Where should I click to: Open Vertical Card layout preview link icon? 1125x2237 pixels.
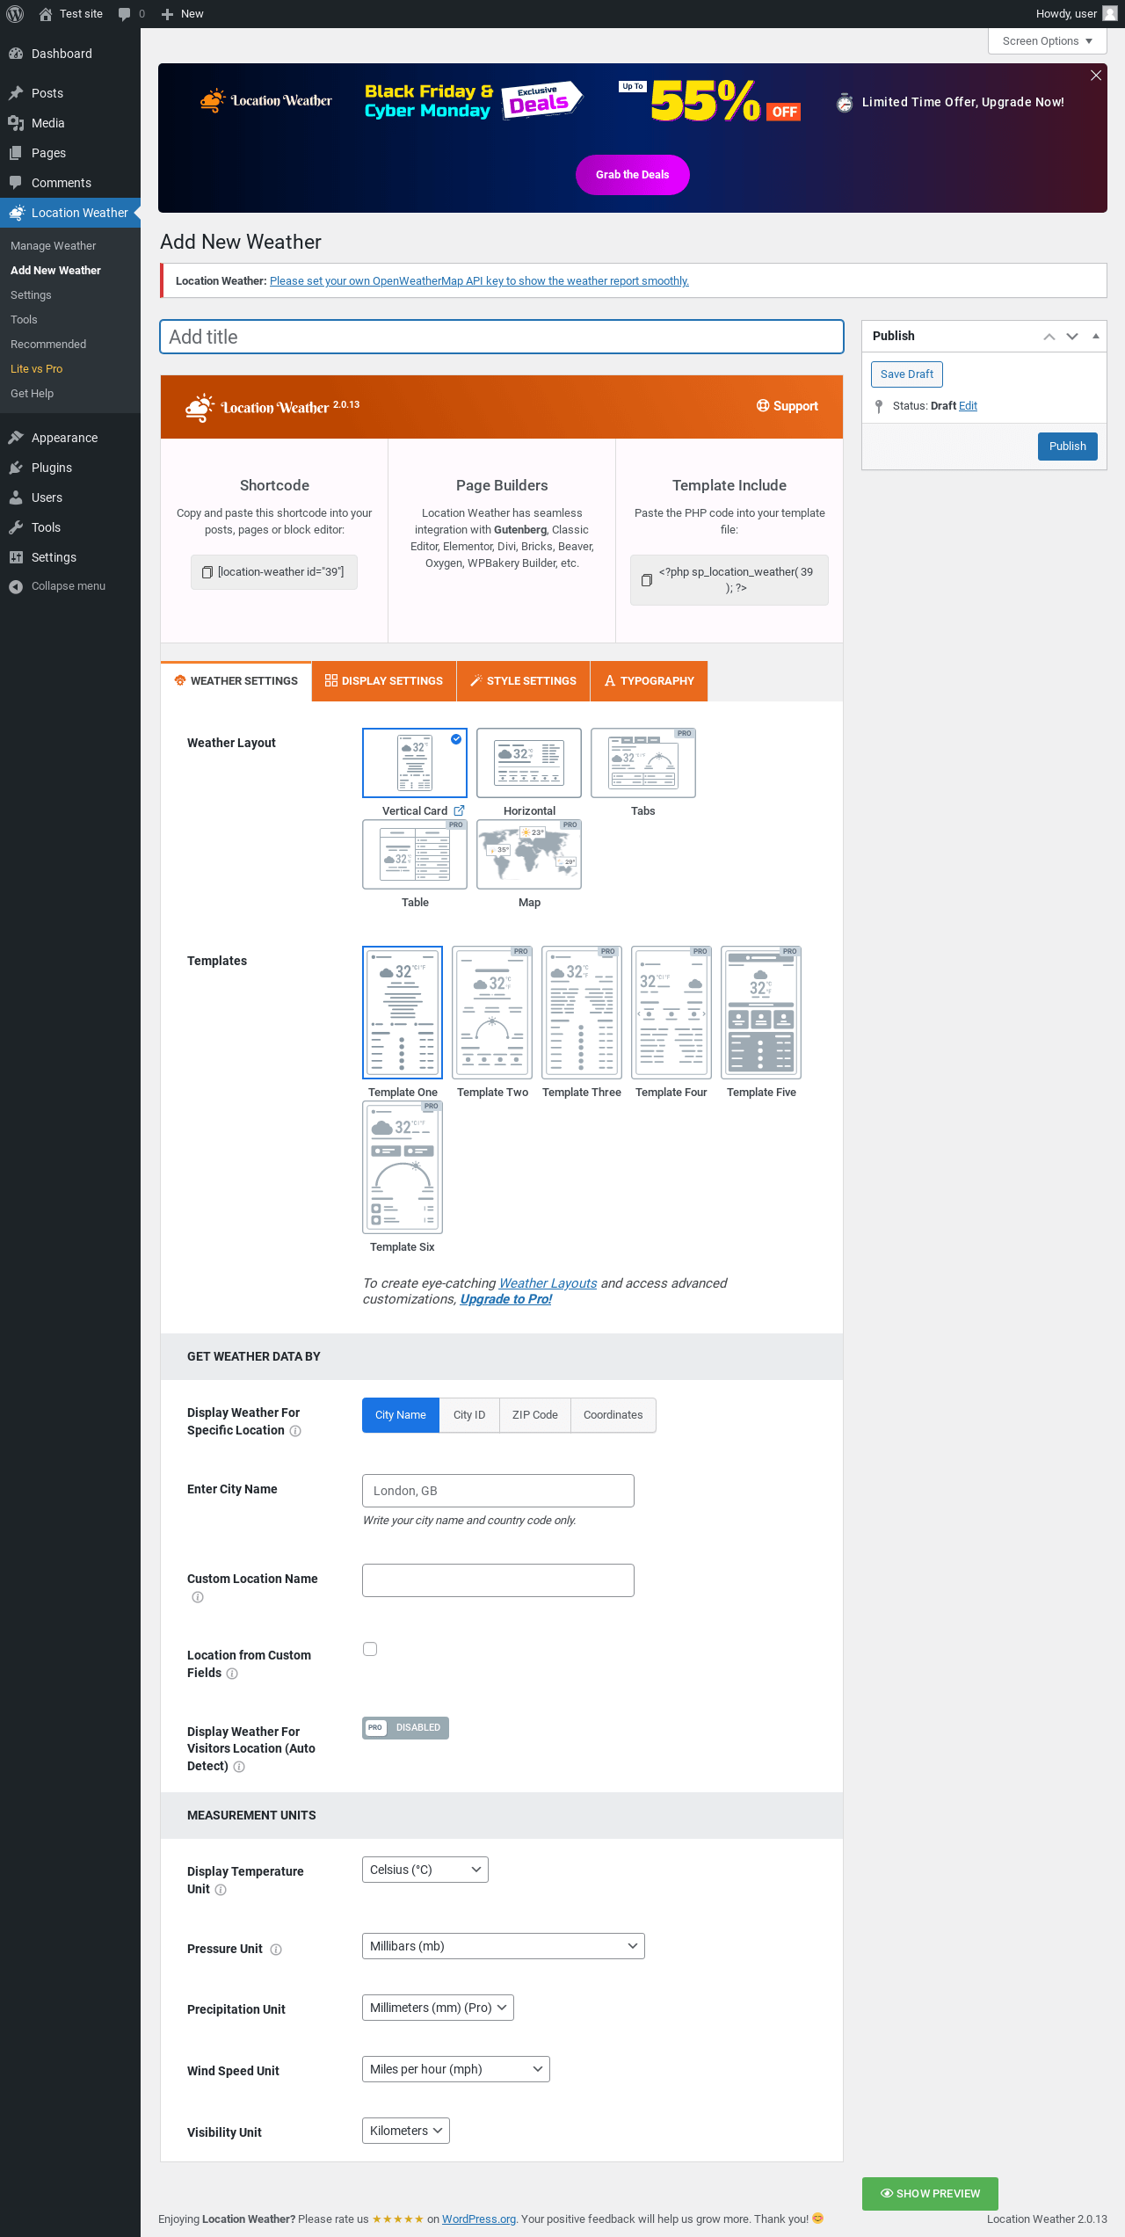(x=459, y=810)
